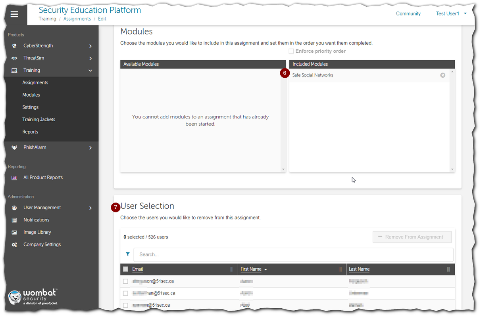Open the hamburger navigation menu
This screenshot has width=481, height=317.
[14, 14]
